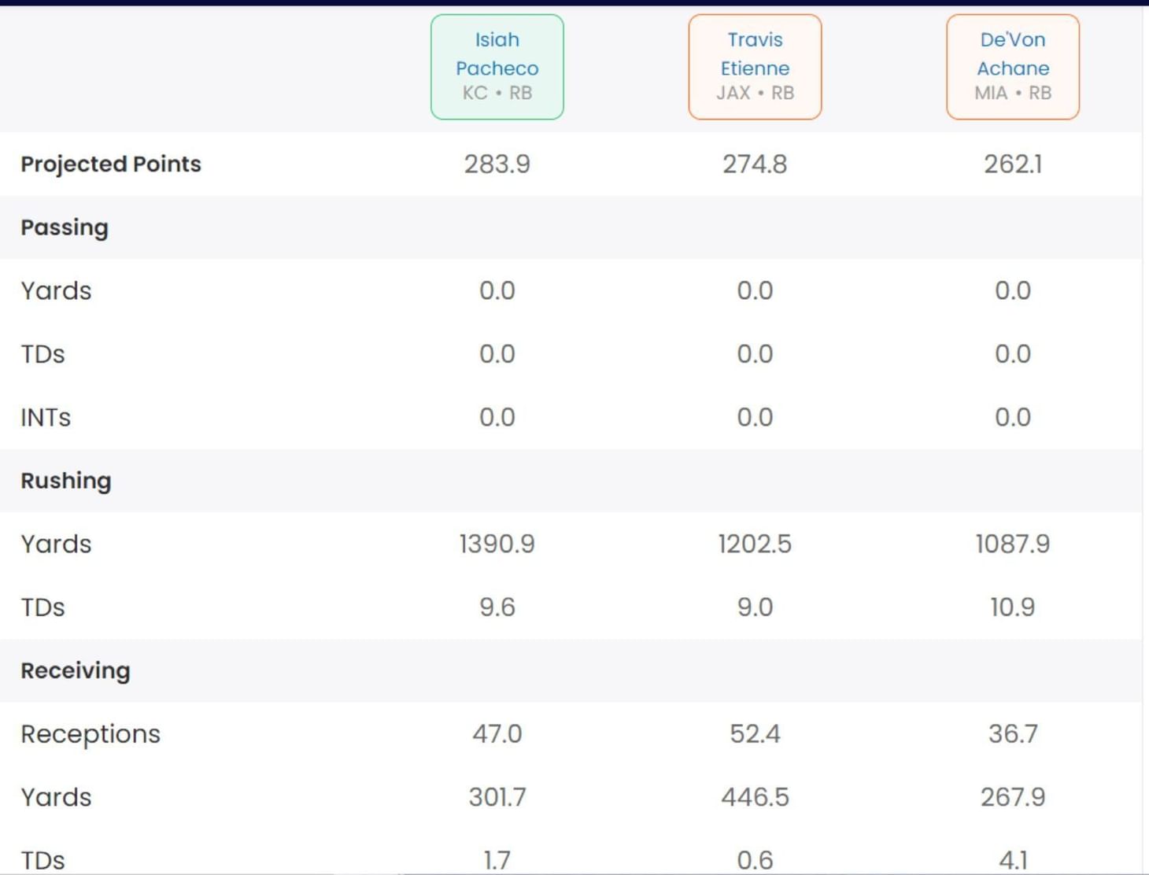This screenshot has width=1149, height=875.
Task: Click the JAX • RB team label
Action: (755, 93)
